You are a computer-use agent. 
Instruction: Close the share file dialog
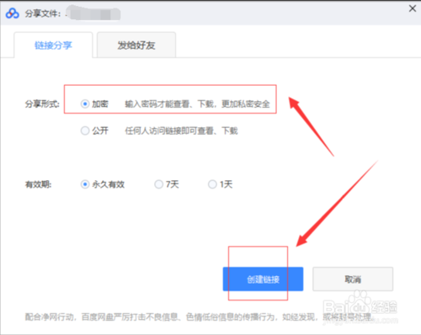pyautogui.click(x=413, y=8)
